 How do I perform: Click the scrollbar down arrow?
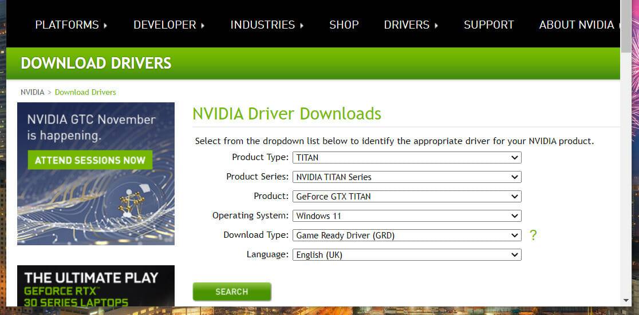pos(626,300)
